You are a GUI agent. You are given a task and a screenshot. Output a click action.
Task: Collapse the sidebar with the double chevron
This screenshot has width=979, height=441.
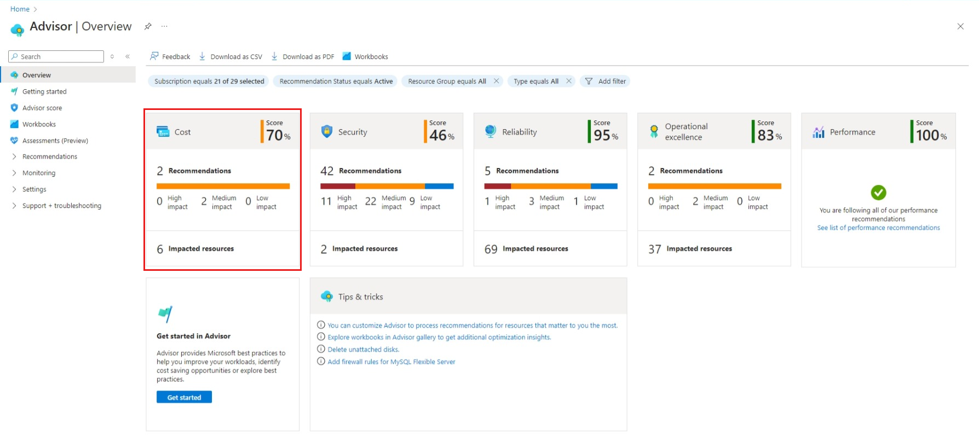(128, 56)
